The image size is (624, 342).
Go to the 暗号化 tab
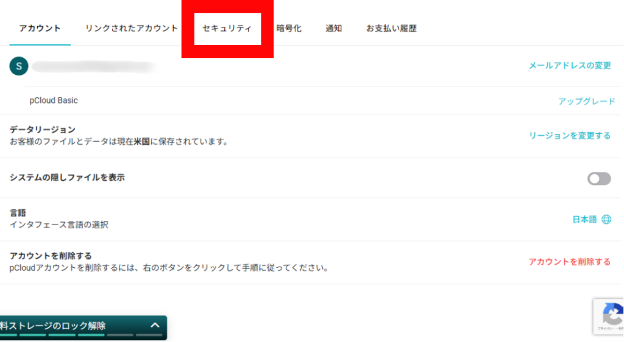[x=289, y=29]
